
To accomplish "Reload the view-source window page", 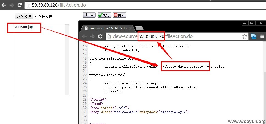I will (100, 36).
